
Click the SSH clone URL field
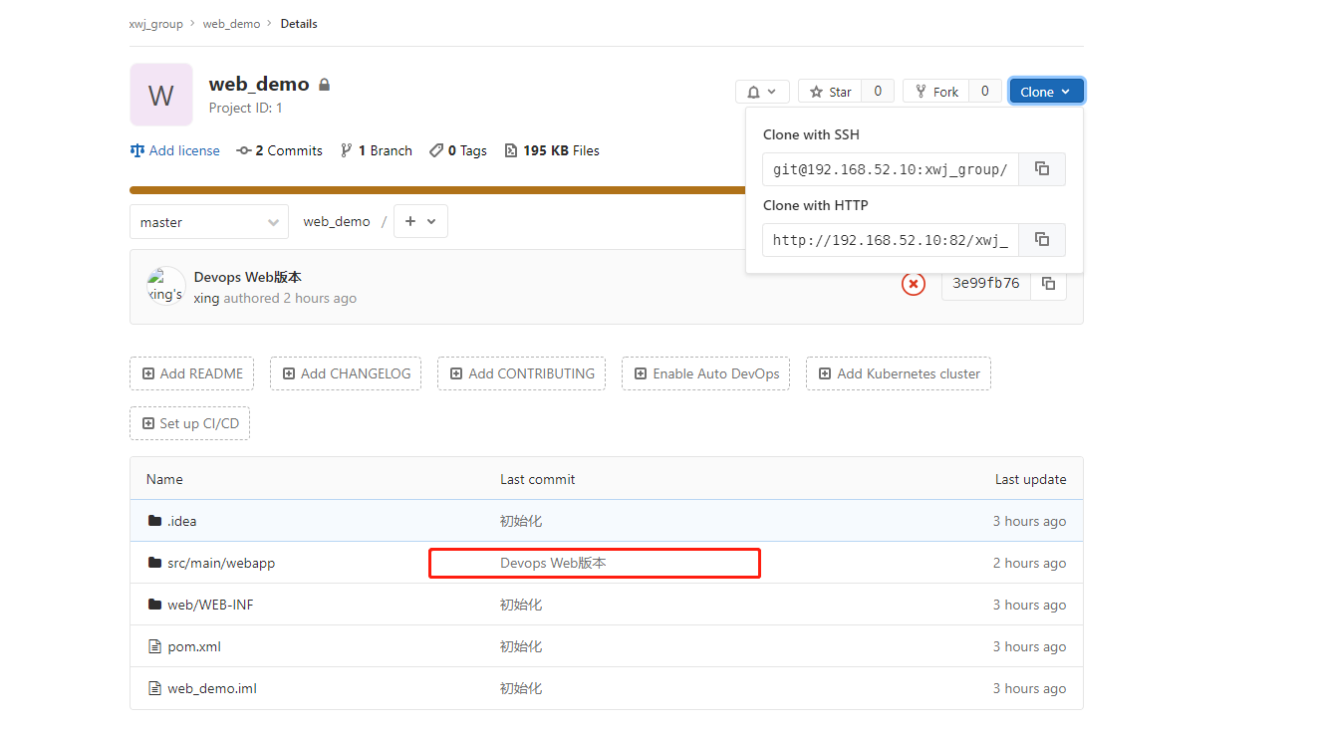[891, 169]
